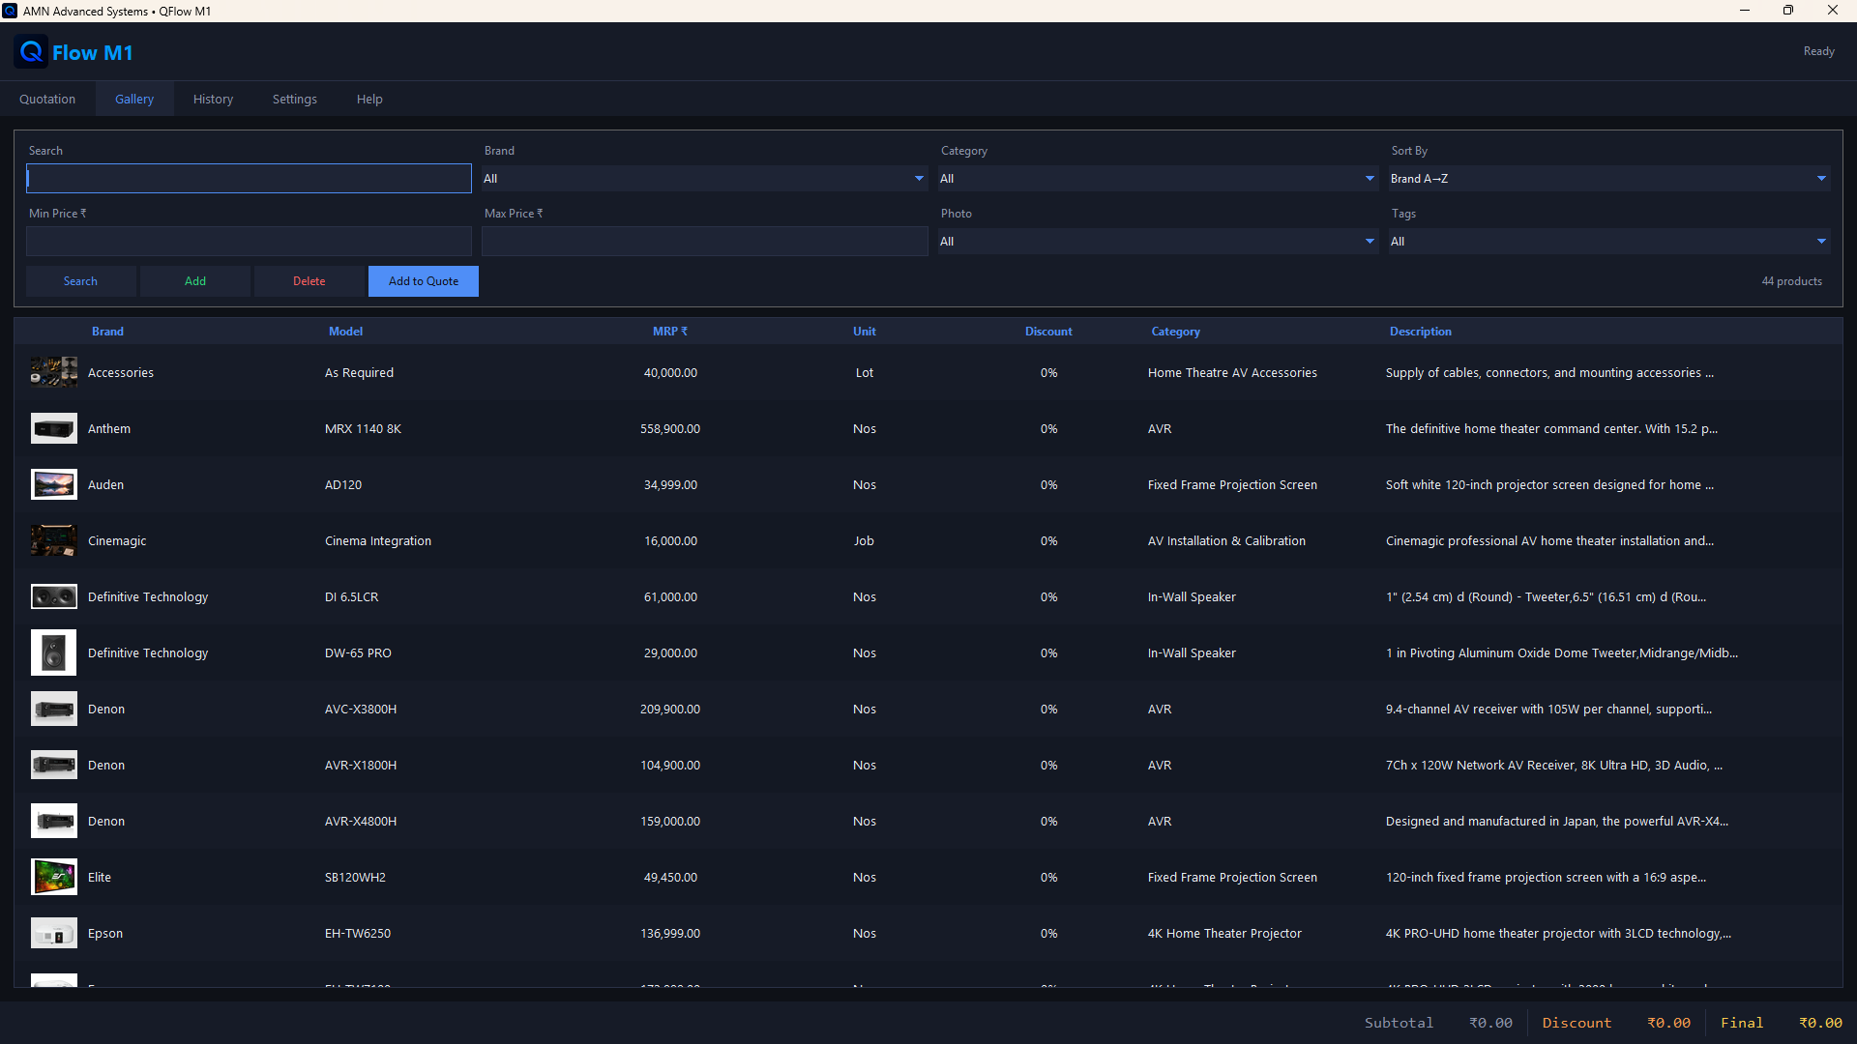Select the 'AD120' model cell
1857x1044 pixels.
click(x=343, y=484)
